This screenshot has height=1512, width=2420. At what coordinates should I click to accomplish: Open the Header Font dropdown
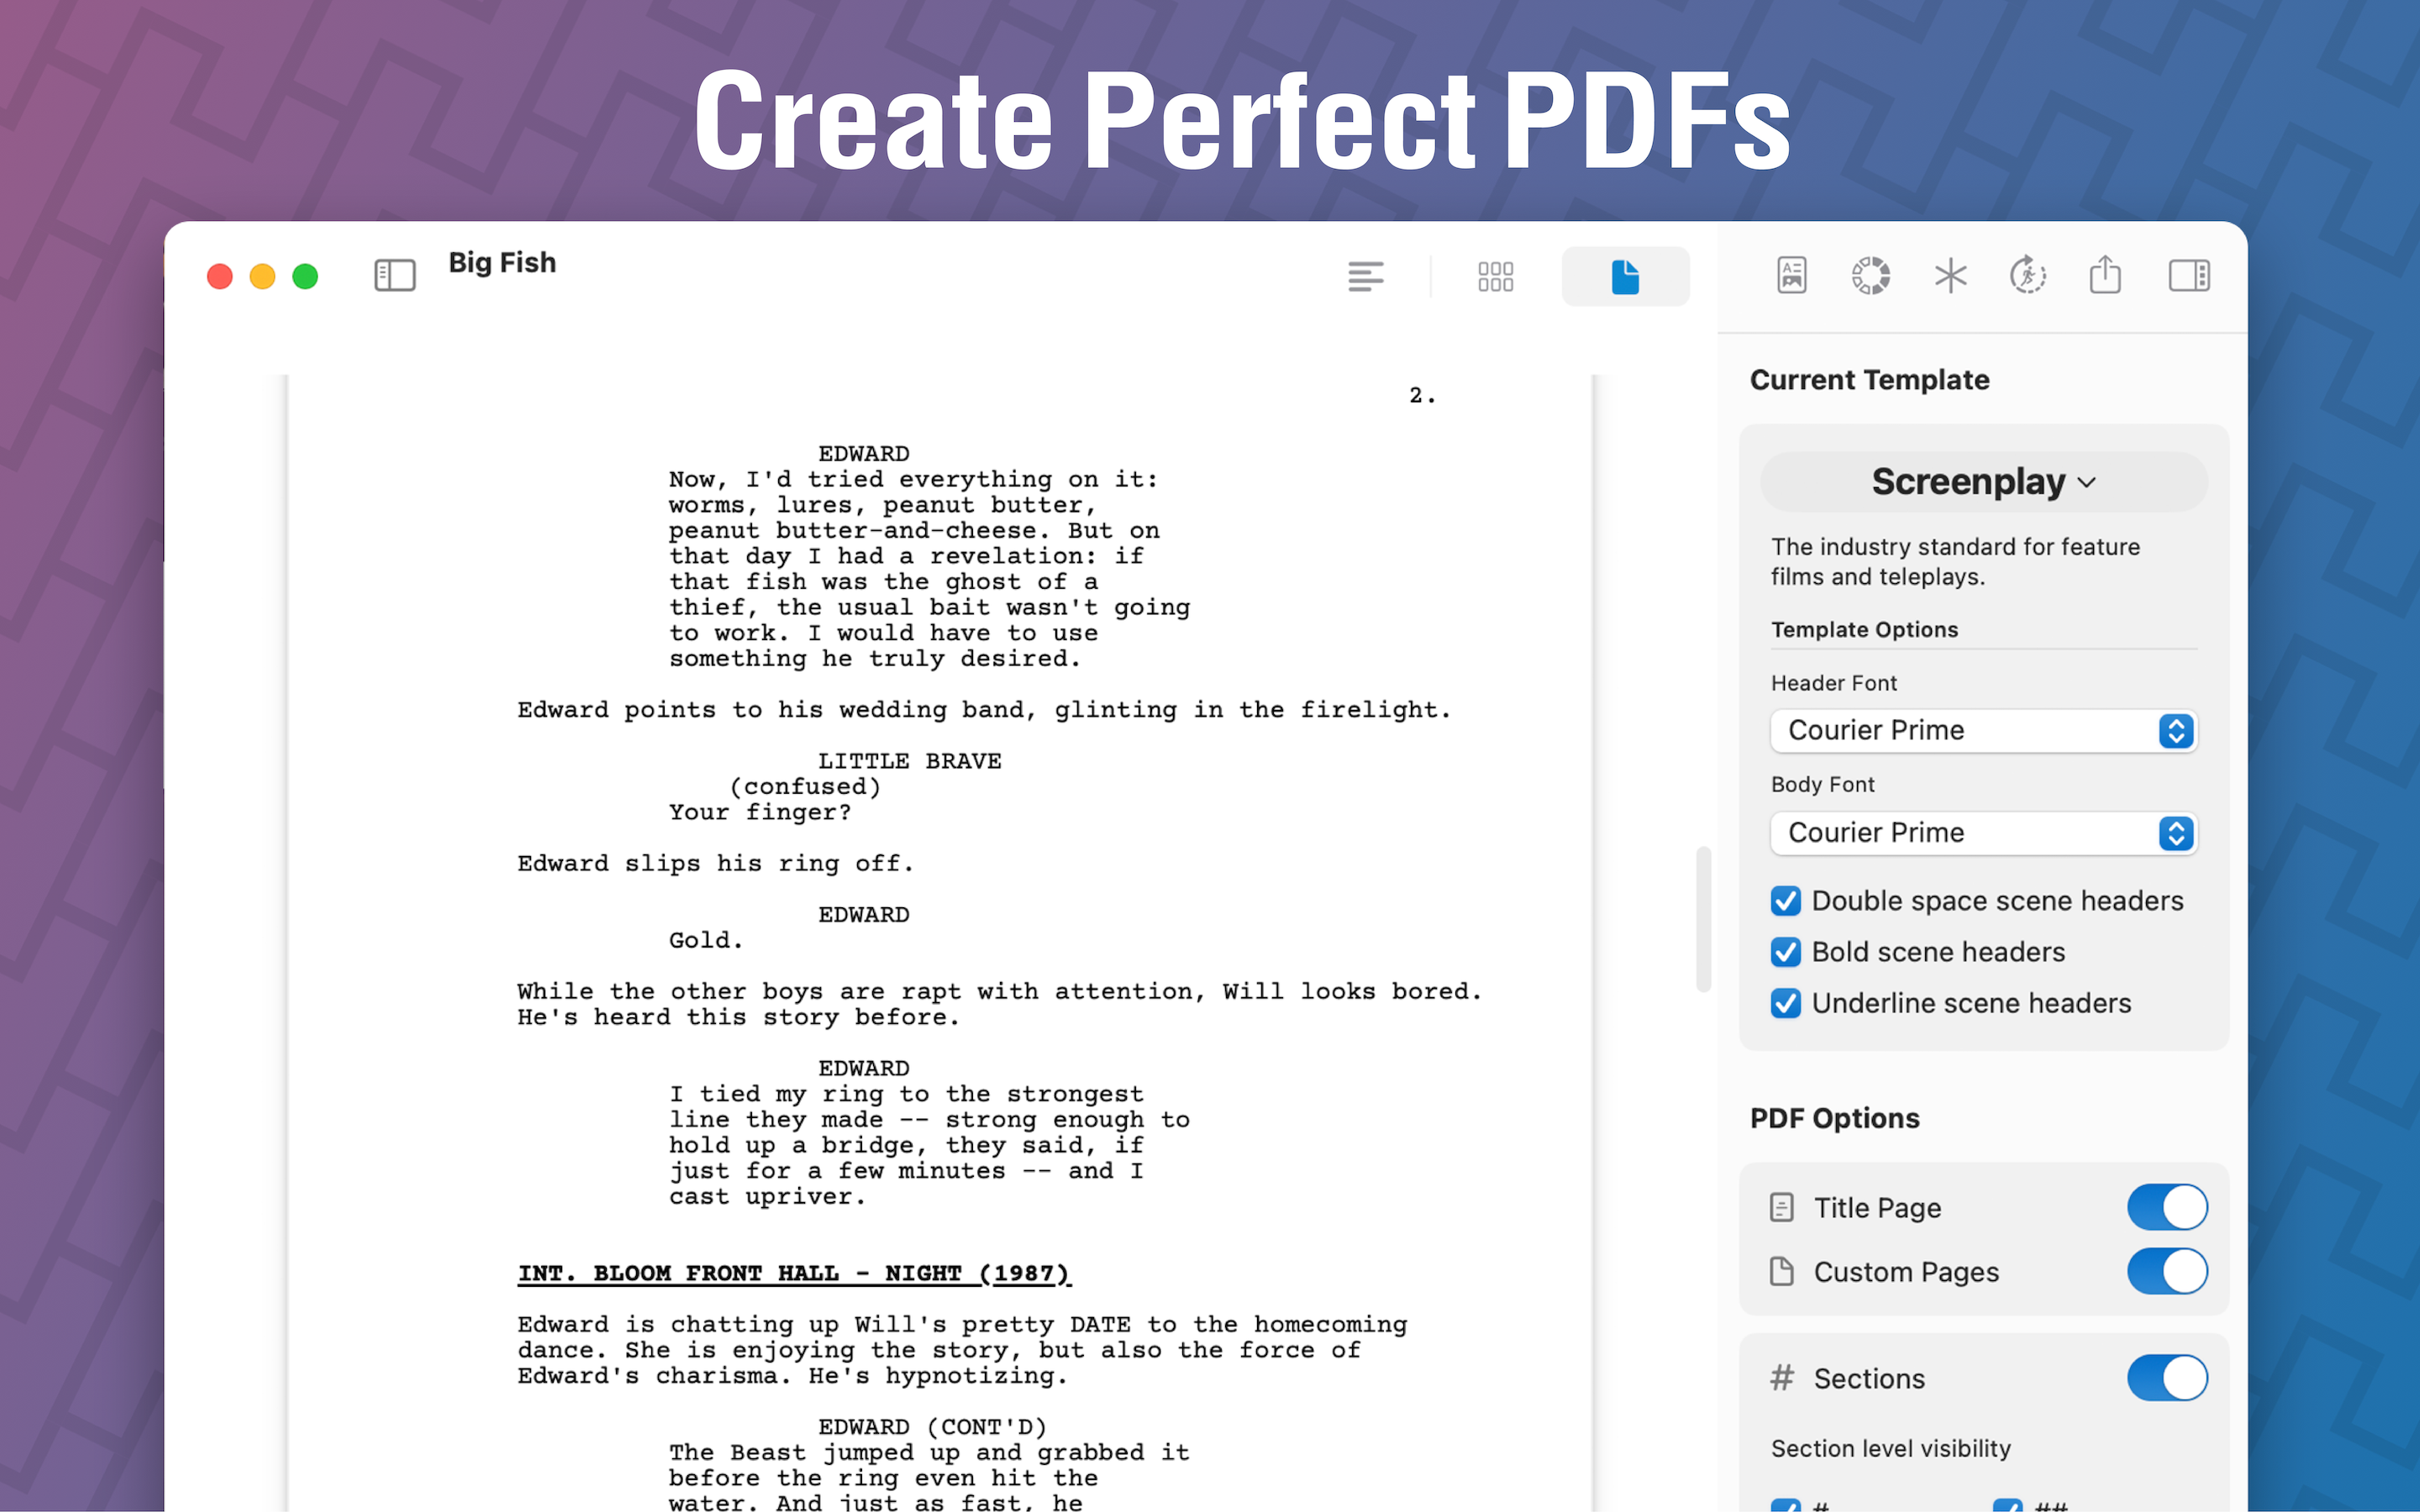[x=1984, y=731]
